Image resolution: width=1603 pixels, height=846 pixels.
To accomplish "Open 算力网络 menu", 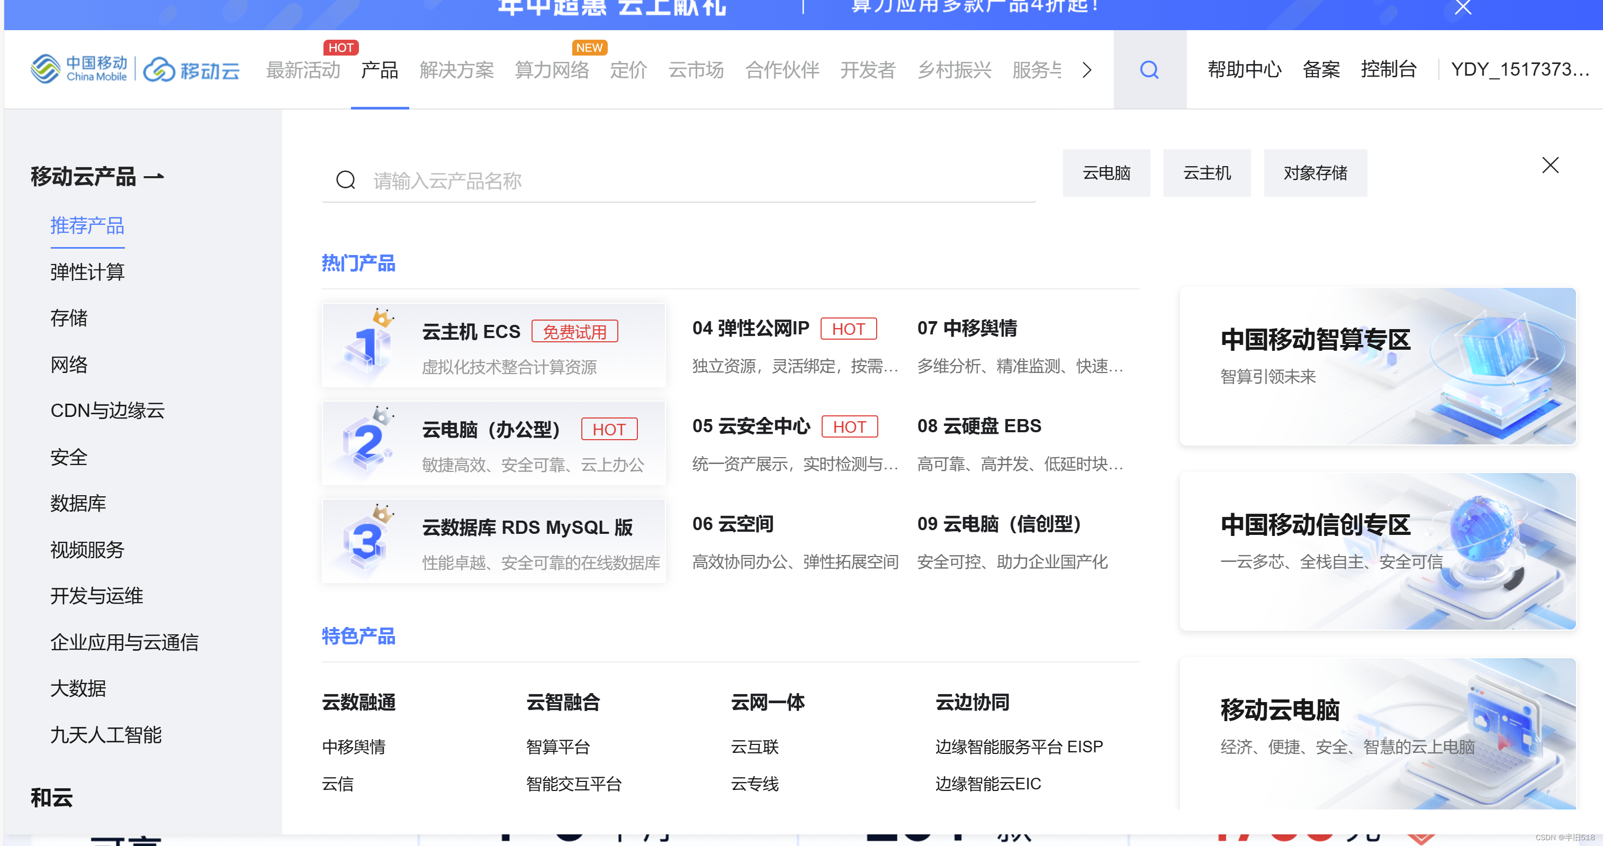I will coord(552,70).
